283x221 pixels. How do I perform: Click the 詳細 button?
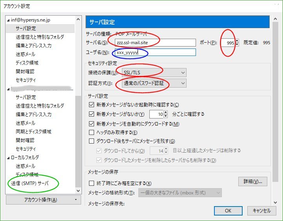[252, 181]
